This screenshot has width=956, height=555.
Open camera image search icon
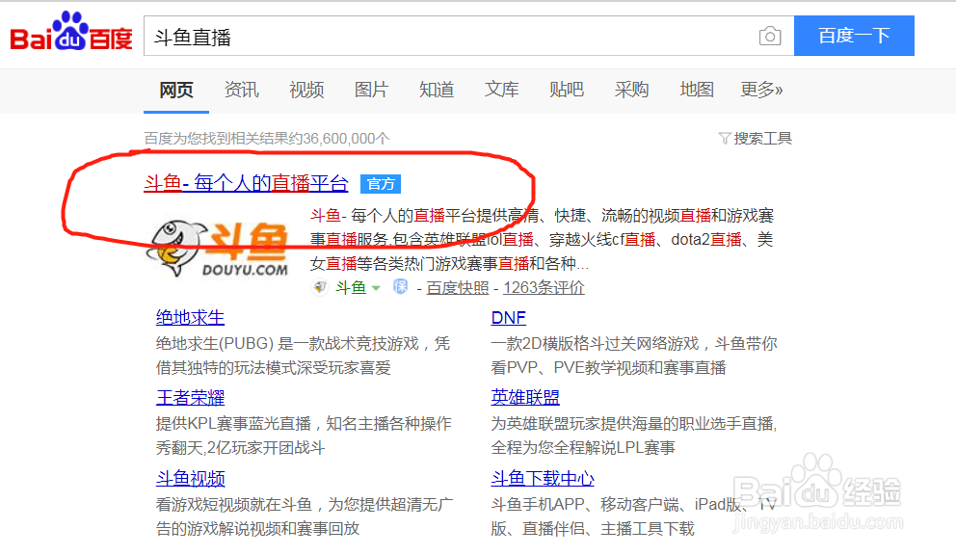pyautogui.click(x=770, y=36)
